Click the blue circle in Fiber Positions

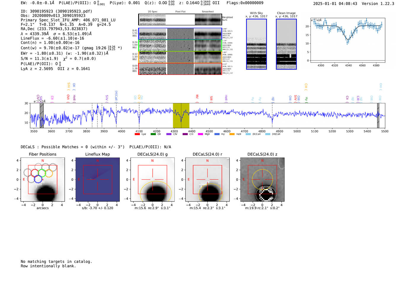pos(38,179)
